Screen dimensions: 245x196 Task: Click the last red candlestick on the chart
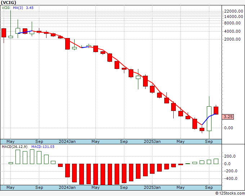point(216,111)
